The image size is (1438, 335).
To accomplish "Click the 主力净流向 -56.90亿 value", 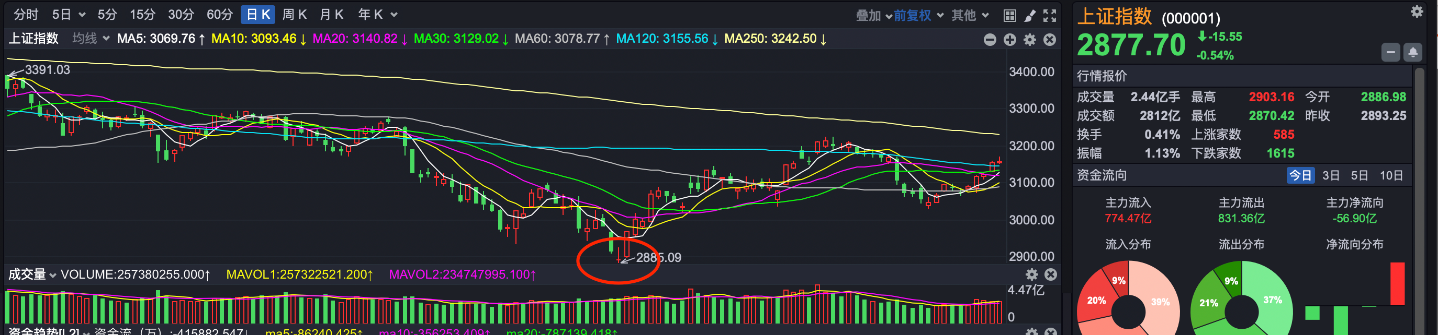I will pyautogui.click(x=1354, y=219).
